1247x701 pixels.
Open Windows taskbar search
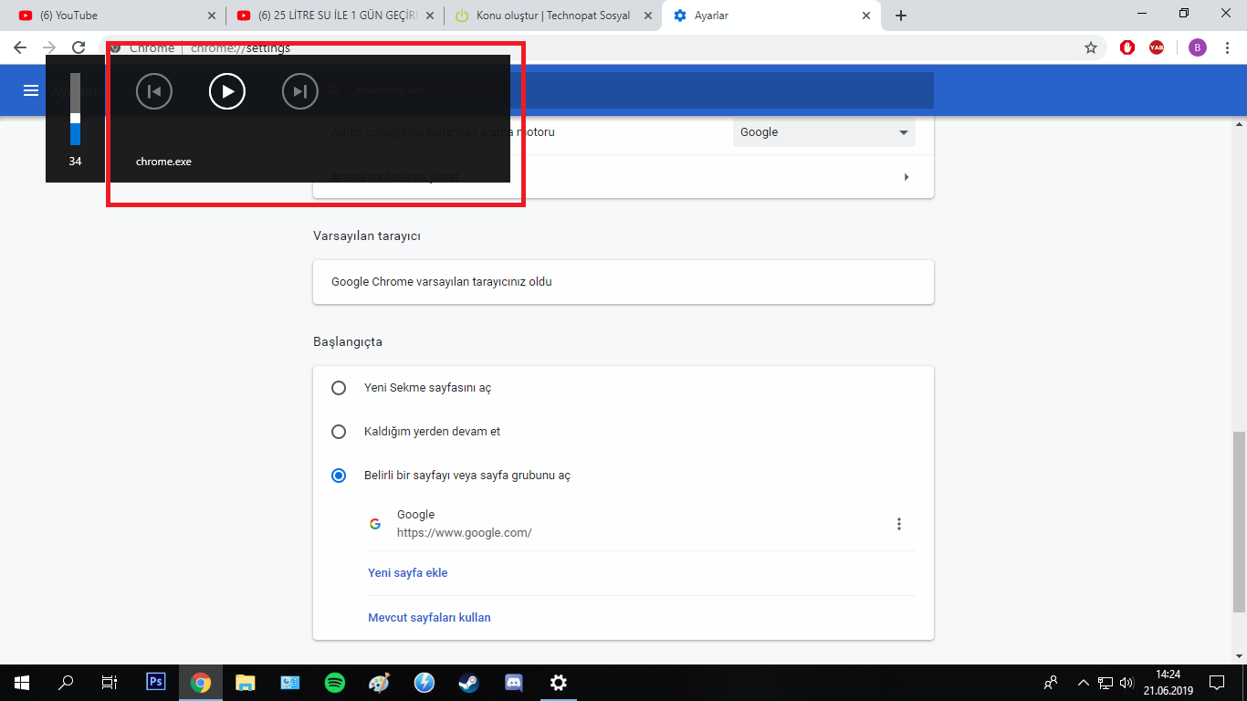pos(66,683)
